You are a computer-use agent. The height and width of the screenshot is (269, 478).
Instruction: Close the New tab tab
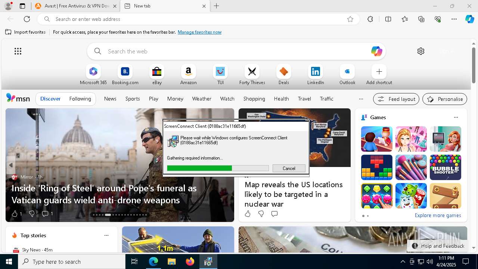[204, 6]
